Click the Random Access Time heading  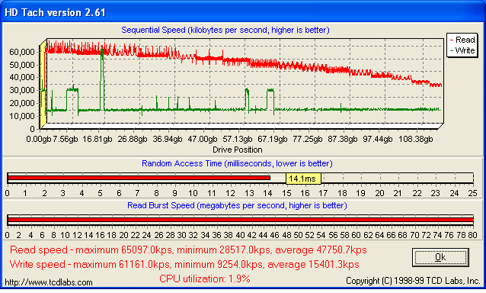click(237, 163)
